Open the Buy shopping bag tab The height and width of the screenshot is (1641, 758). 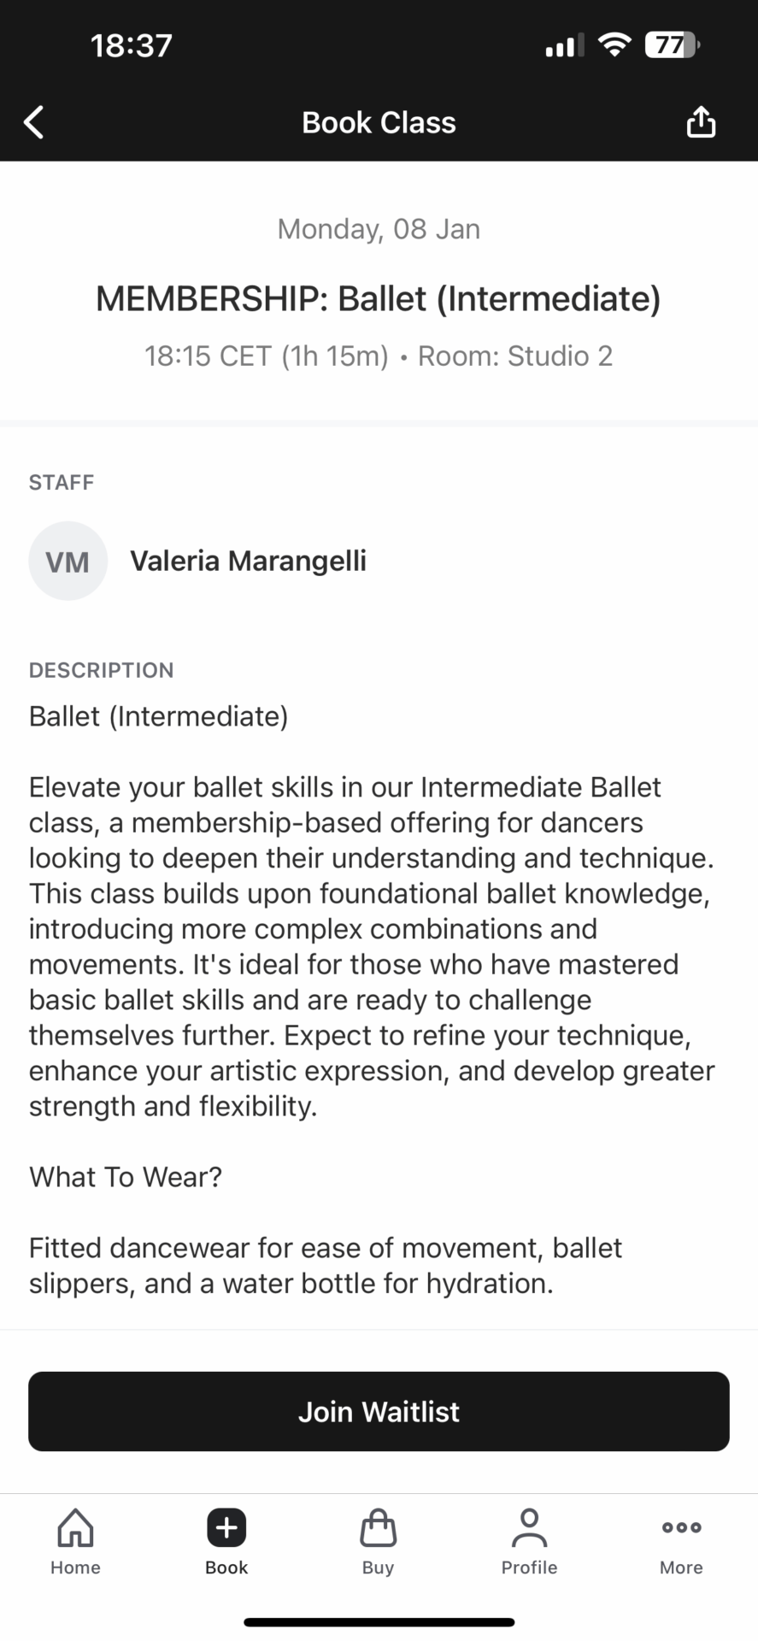tap(378, 1541)
